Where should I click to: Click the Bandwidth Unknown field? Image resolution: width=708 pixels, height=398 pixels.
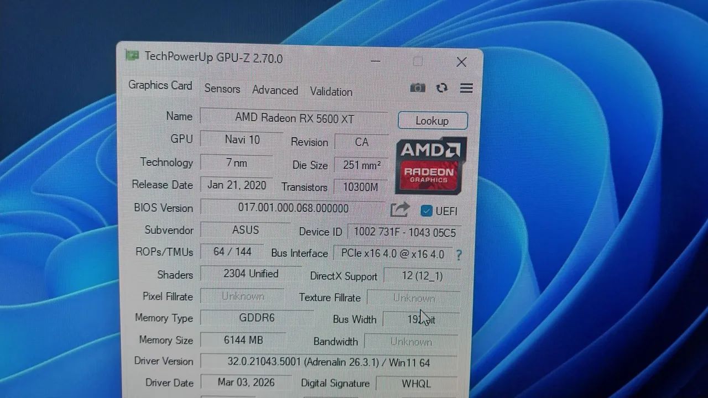click(411, 342)
